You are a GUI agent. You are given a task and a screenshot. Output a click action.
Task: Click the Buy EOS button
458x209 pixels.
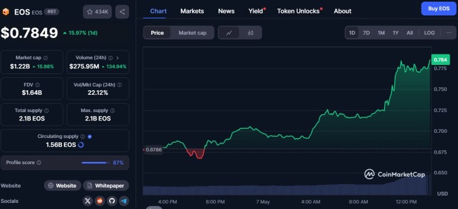click(x=439, y=8)
